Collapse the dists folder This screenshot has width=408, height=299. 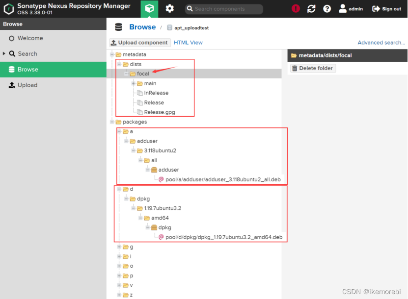click(119, 64)
